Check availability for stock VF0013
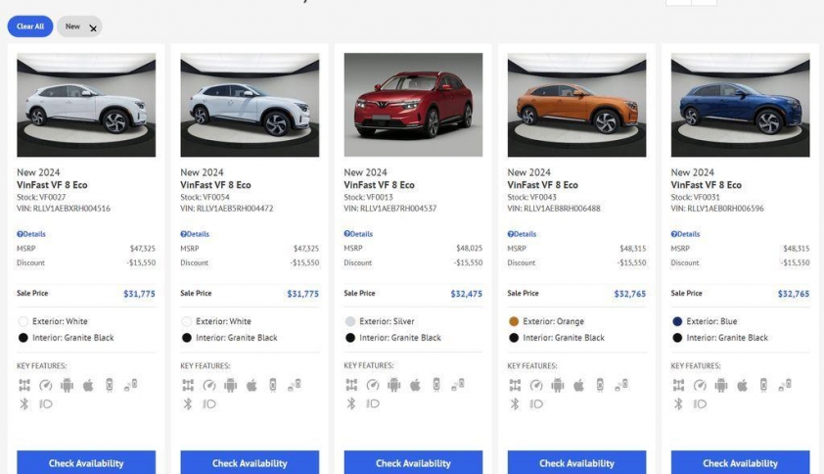This screenshot has height=474, width=824. pyautogui.click(x=413, y=462)
